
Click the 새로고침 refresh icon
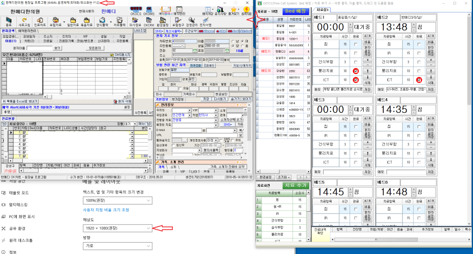coord(24,22)
